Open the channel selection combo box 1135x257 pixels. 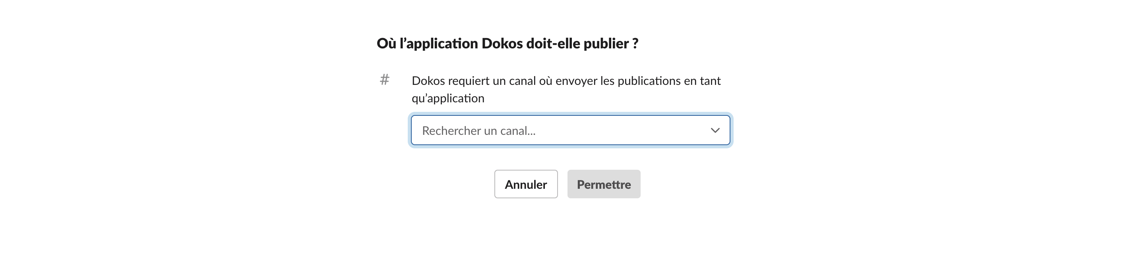click(571, 130)
